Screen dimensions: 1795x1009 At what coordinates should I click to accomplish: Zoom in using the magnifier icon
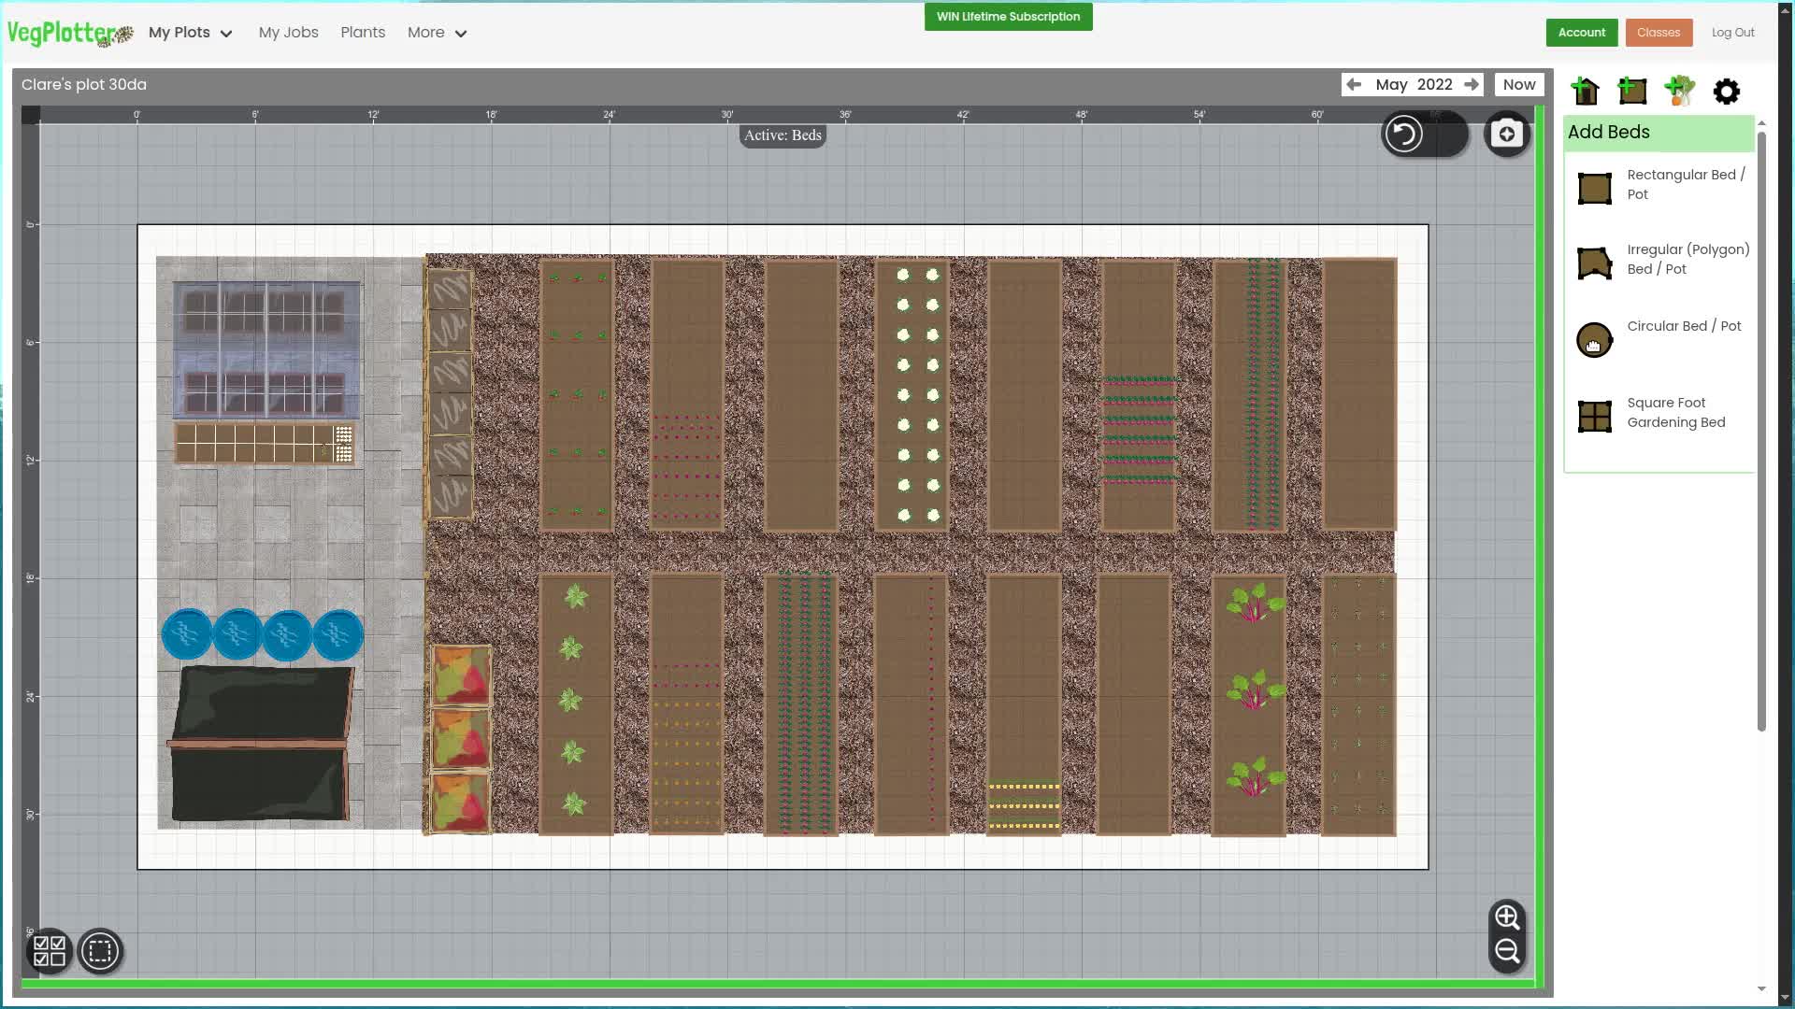pyautogui.click(x=1506, y=917)
